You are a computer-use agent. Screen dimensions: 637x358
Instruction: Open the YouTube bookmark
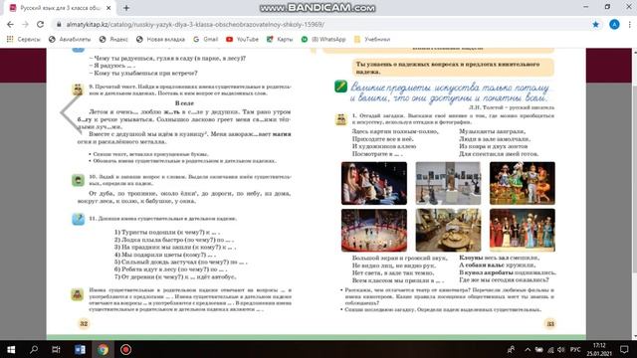242,40
